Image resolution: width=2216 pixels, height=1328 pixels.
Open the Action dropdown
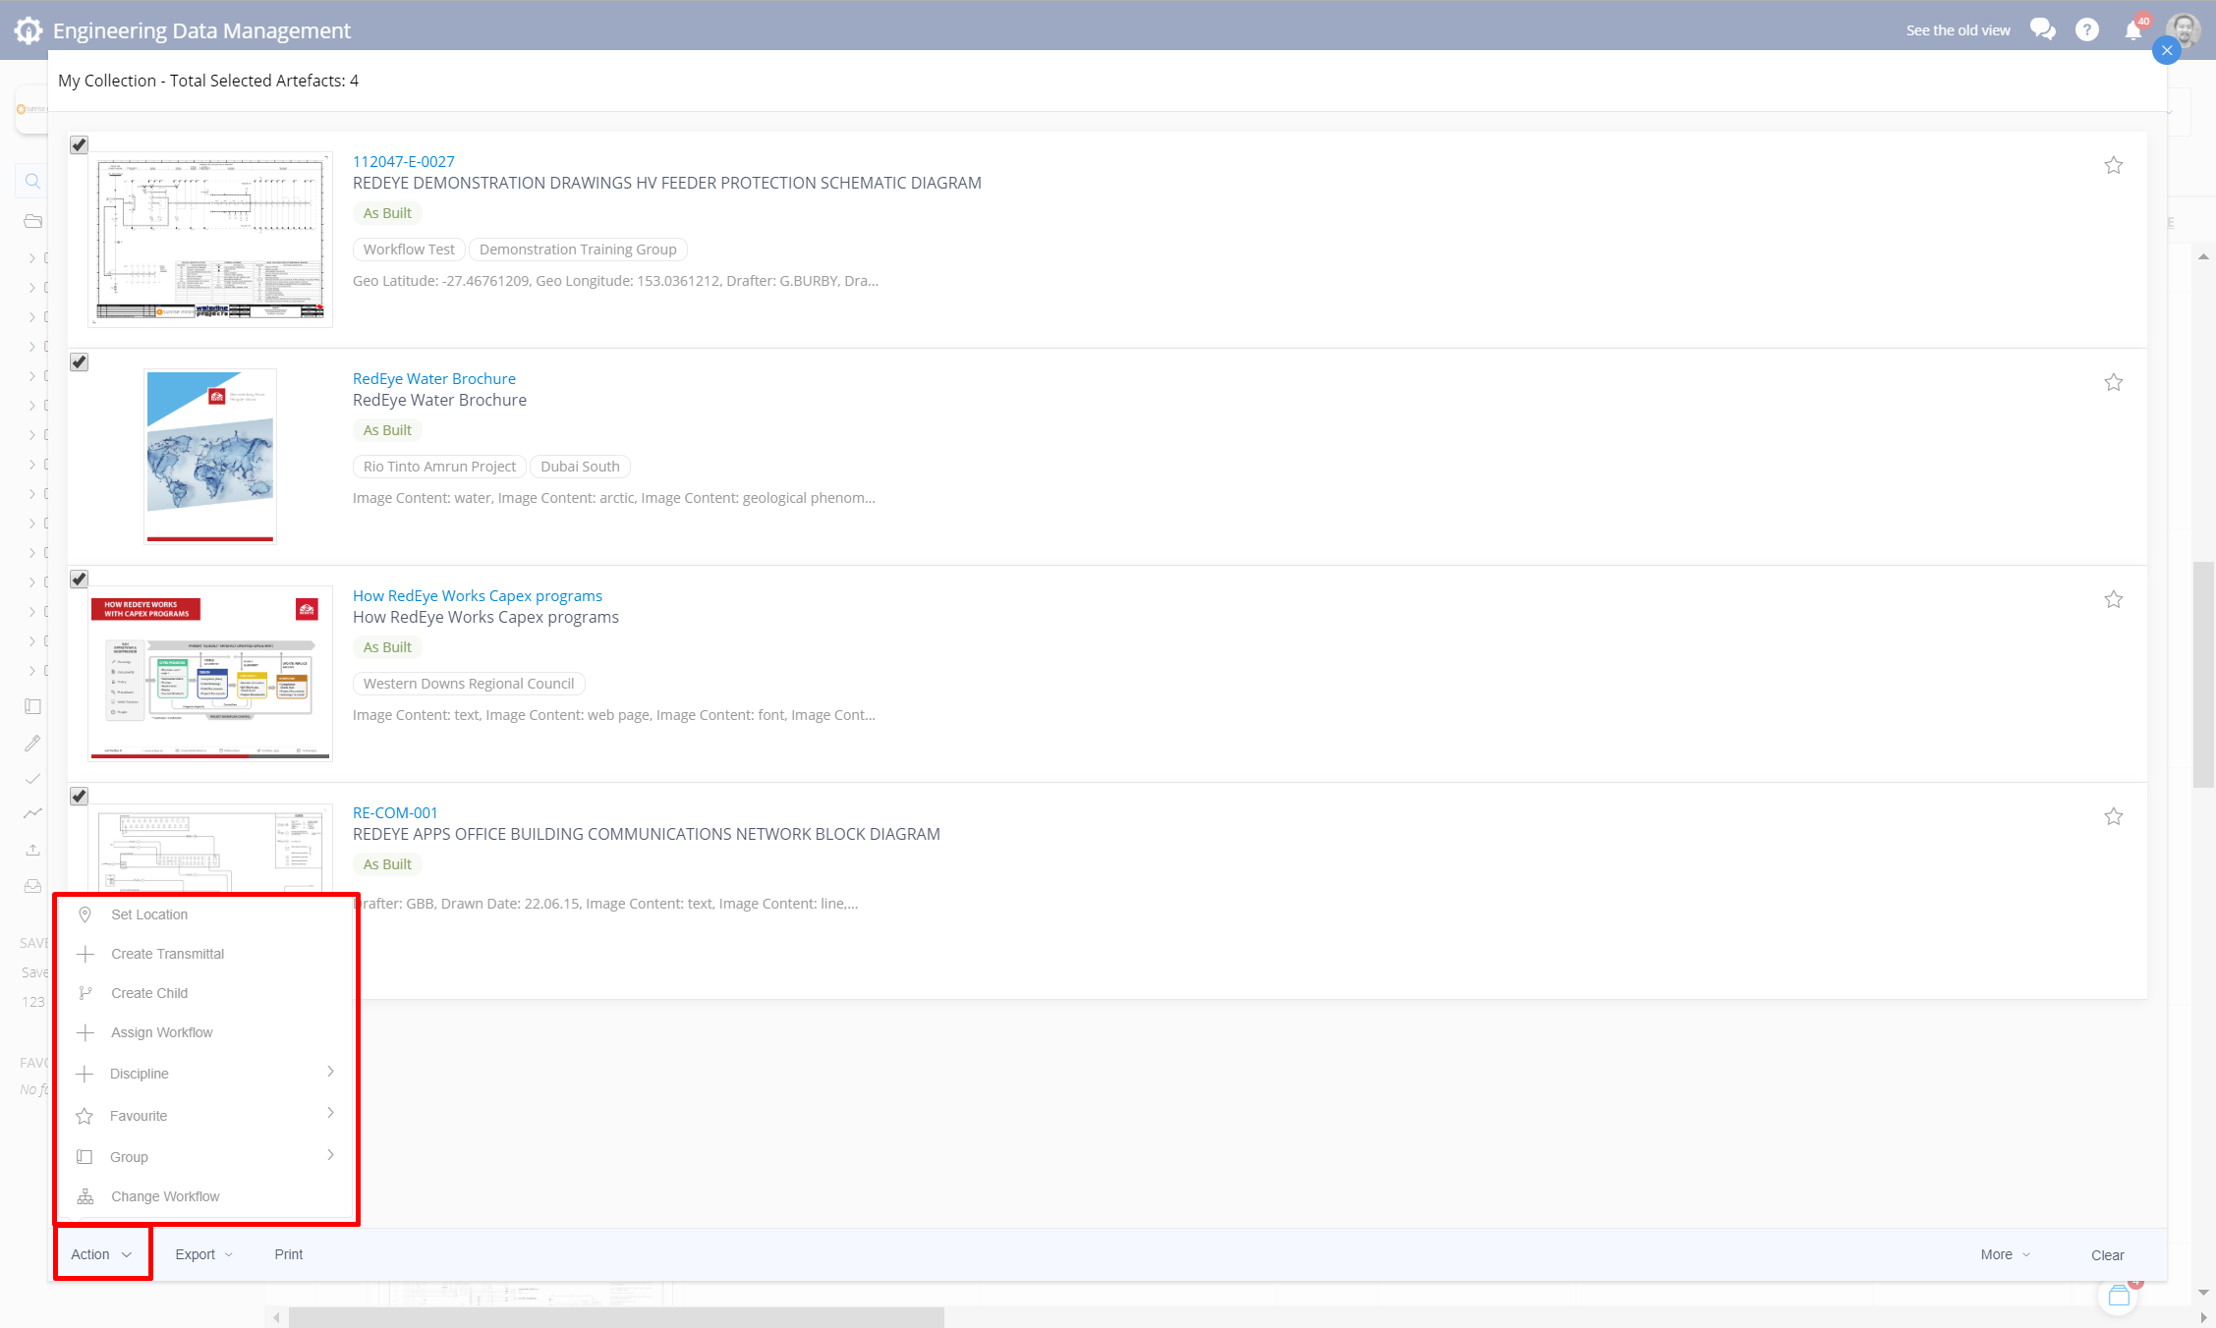[x=101, y=1254]
